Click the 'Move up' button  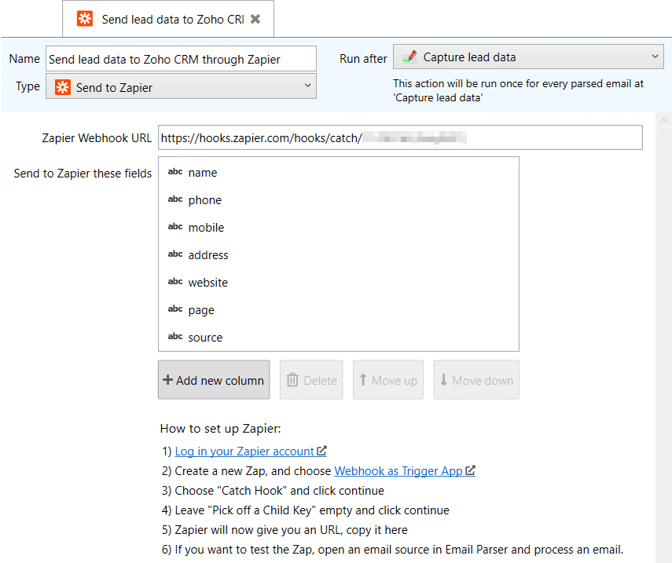(387, 380)
